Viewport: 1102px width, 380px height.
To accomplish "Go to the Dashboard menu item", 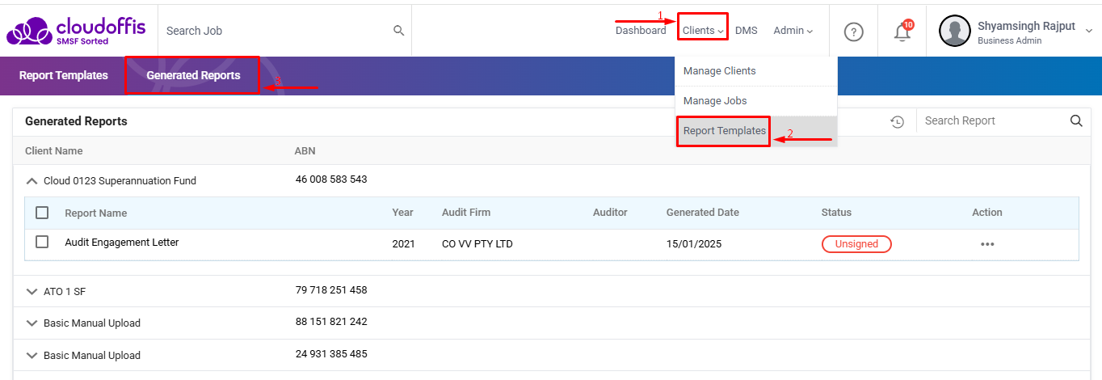I will pos(641,31).
